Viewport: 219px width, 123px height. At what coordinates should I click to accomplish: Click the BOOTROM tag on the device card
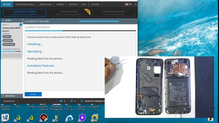coord(8,40)
